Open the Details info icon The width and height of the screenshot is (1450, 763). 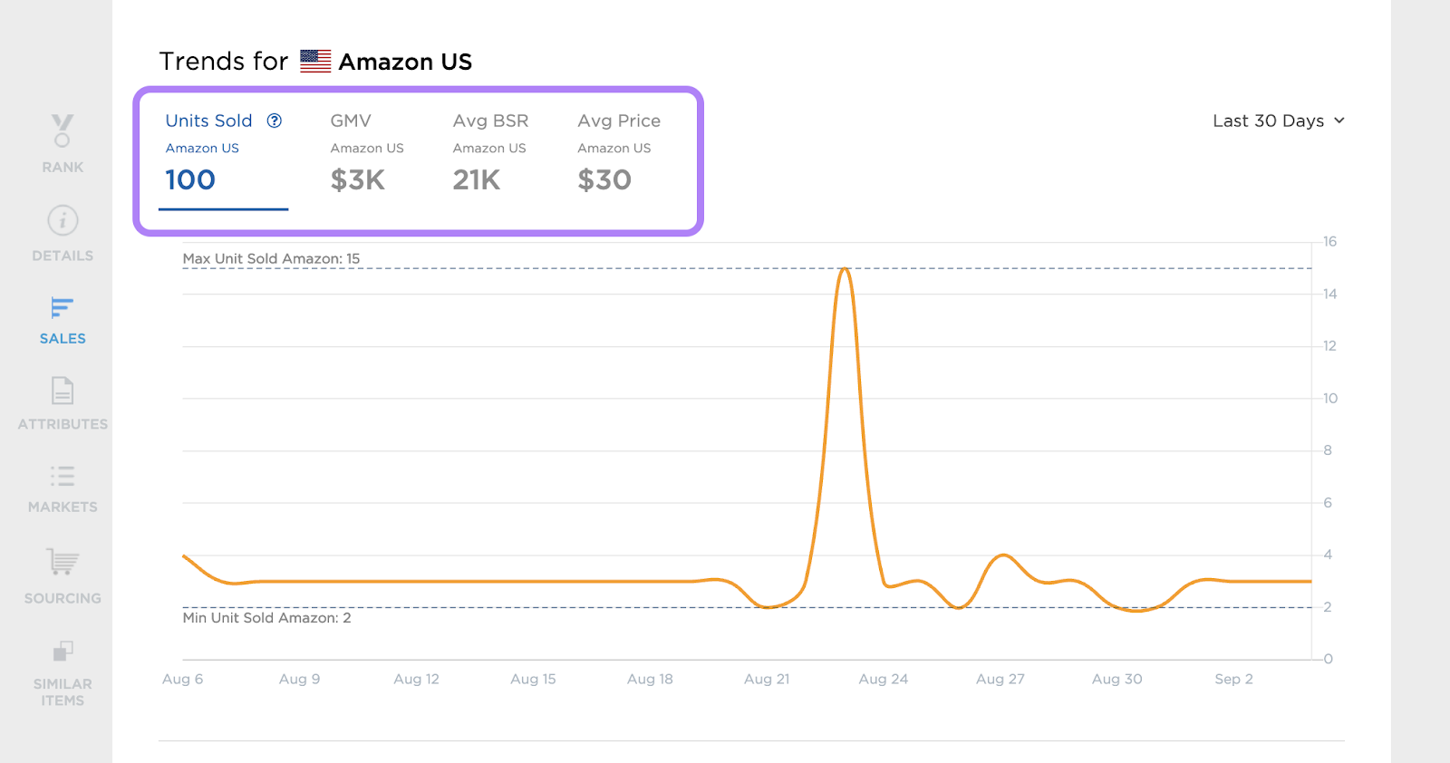(x=63, y=220)
